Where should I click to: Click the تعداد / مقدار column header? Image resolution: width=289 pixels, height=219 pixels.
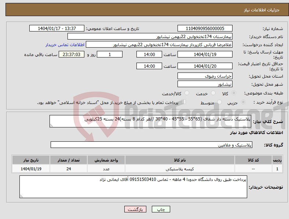click(69, 160)
